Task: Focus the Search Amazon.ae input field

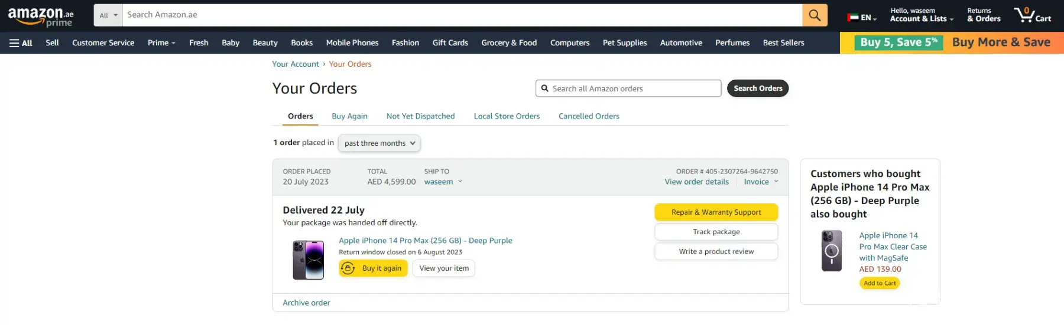Action: click(x=462, y=15)
